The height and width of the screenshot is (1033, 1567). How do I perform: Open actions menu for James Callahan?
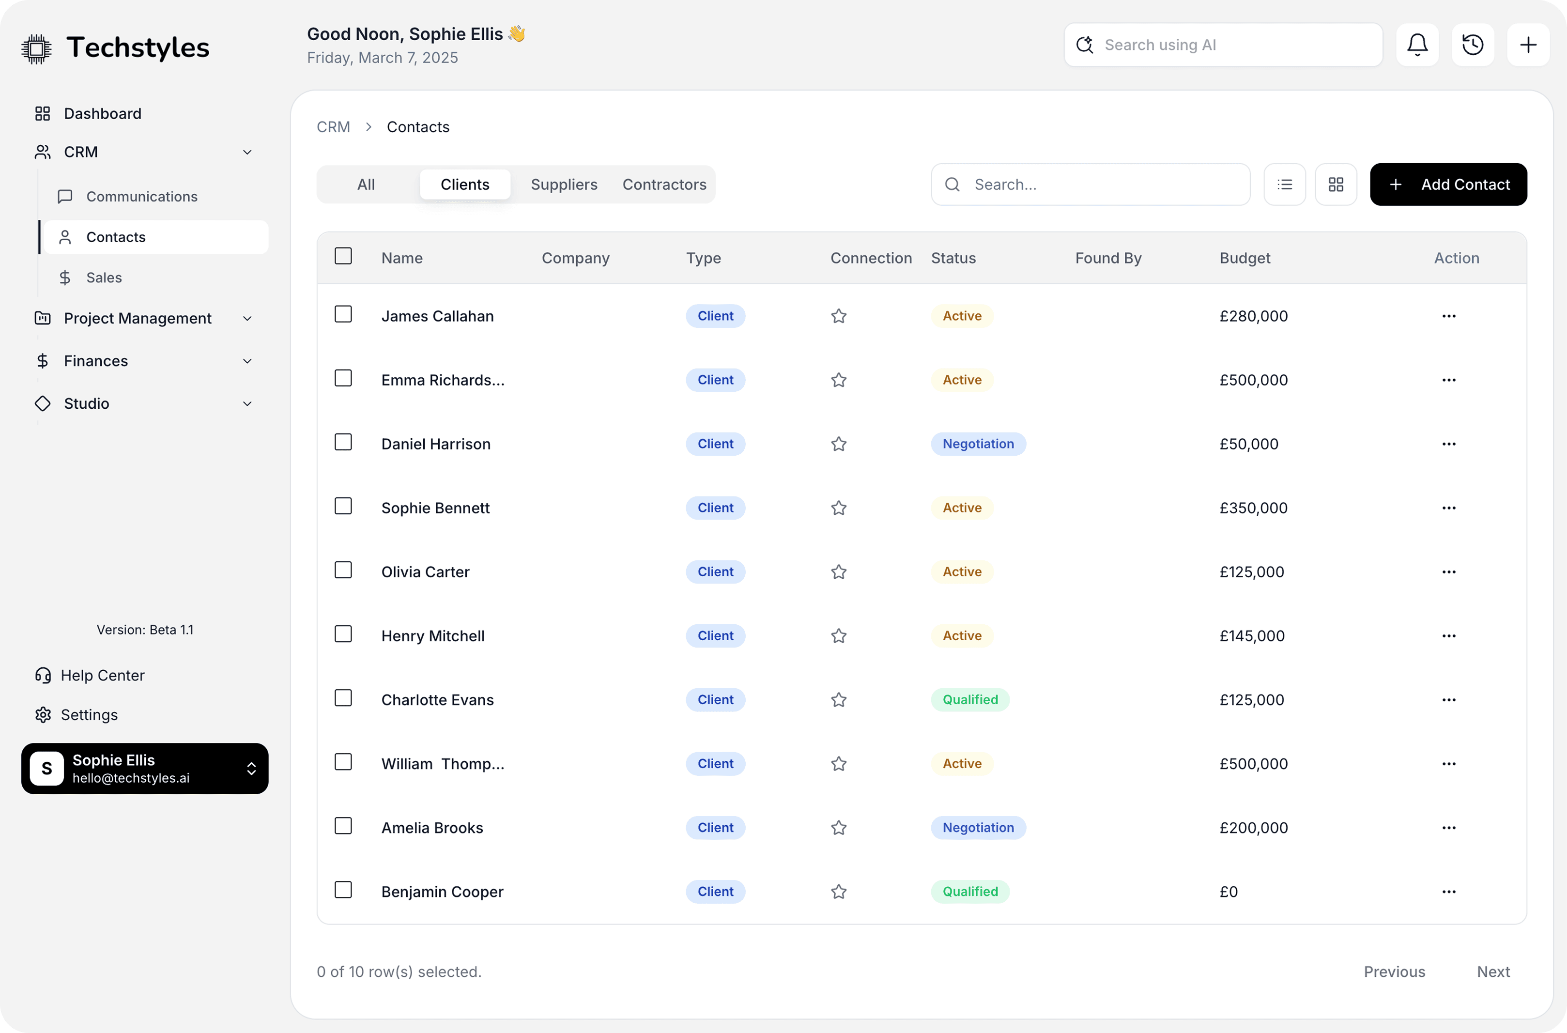1448,316
